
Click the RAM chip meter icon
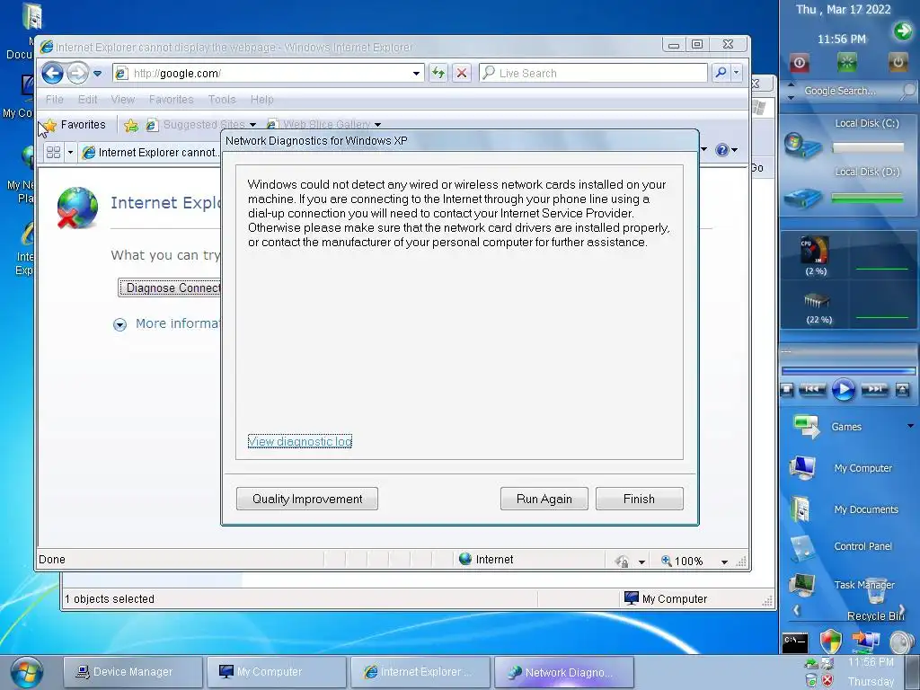[x=817, y=301]
